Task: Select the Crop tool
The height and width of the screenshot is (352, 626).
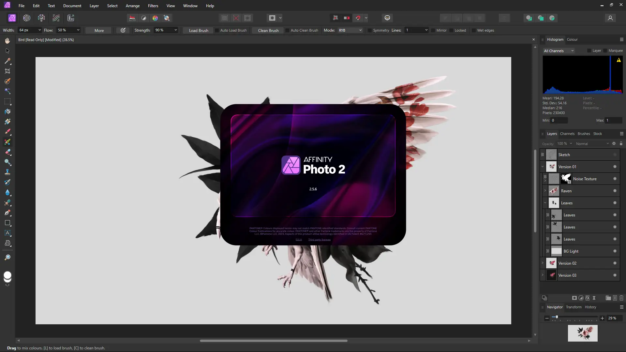Action: coord(7,71)
